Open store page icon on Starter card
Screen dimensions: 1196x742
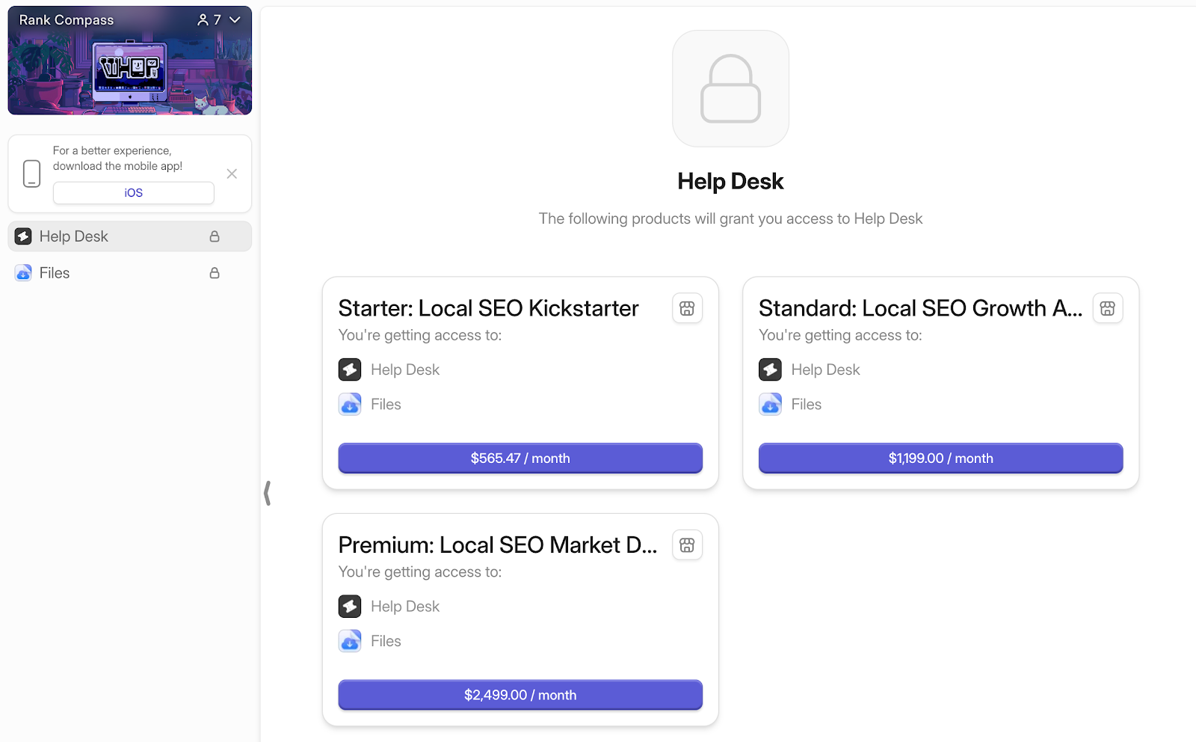click(687, 308)
